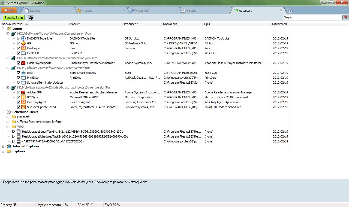Open a new tab with plus icon

290,11
